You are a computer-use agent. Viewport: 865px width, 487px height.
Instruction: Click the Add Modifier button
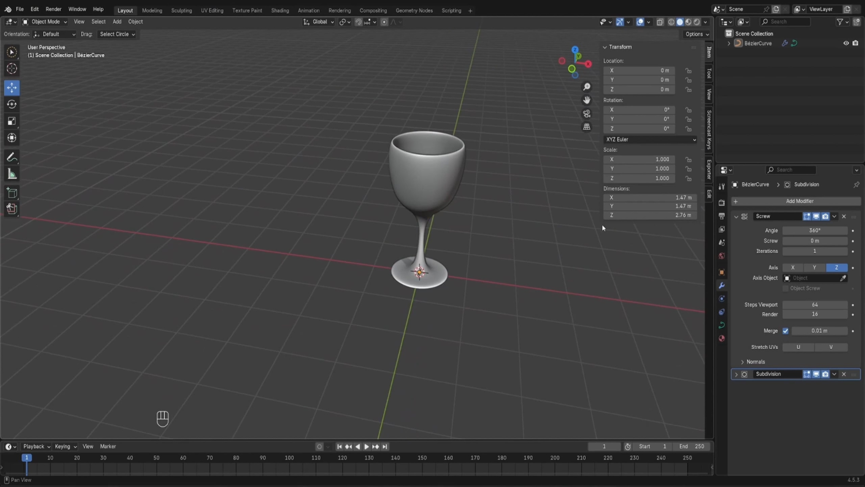coord(799,201)
